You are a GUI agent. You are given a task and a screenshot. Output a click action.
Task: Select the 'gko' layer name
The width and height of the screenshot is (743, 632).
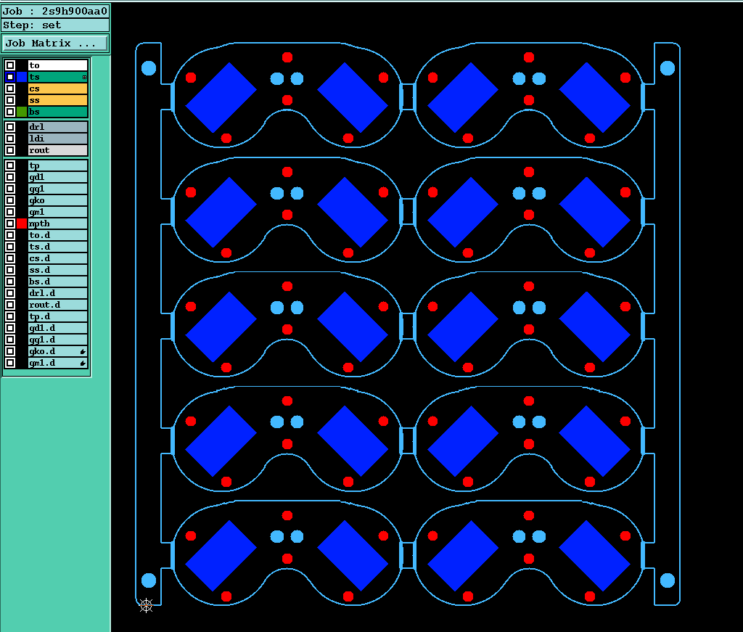(58, 200)
